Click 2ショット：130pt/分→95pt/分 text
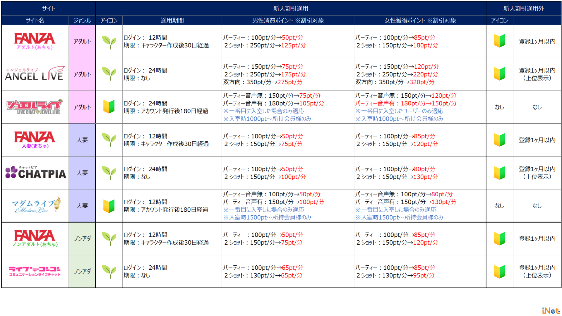The image size is (562, 316). (x=395, y=275)
